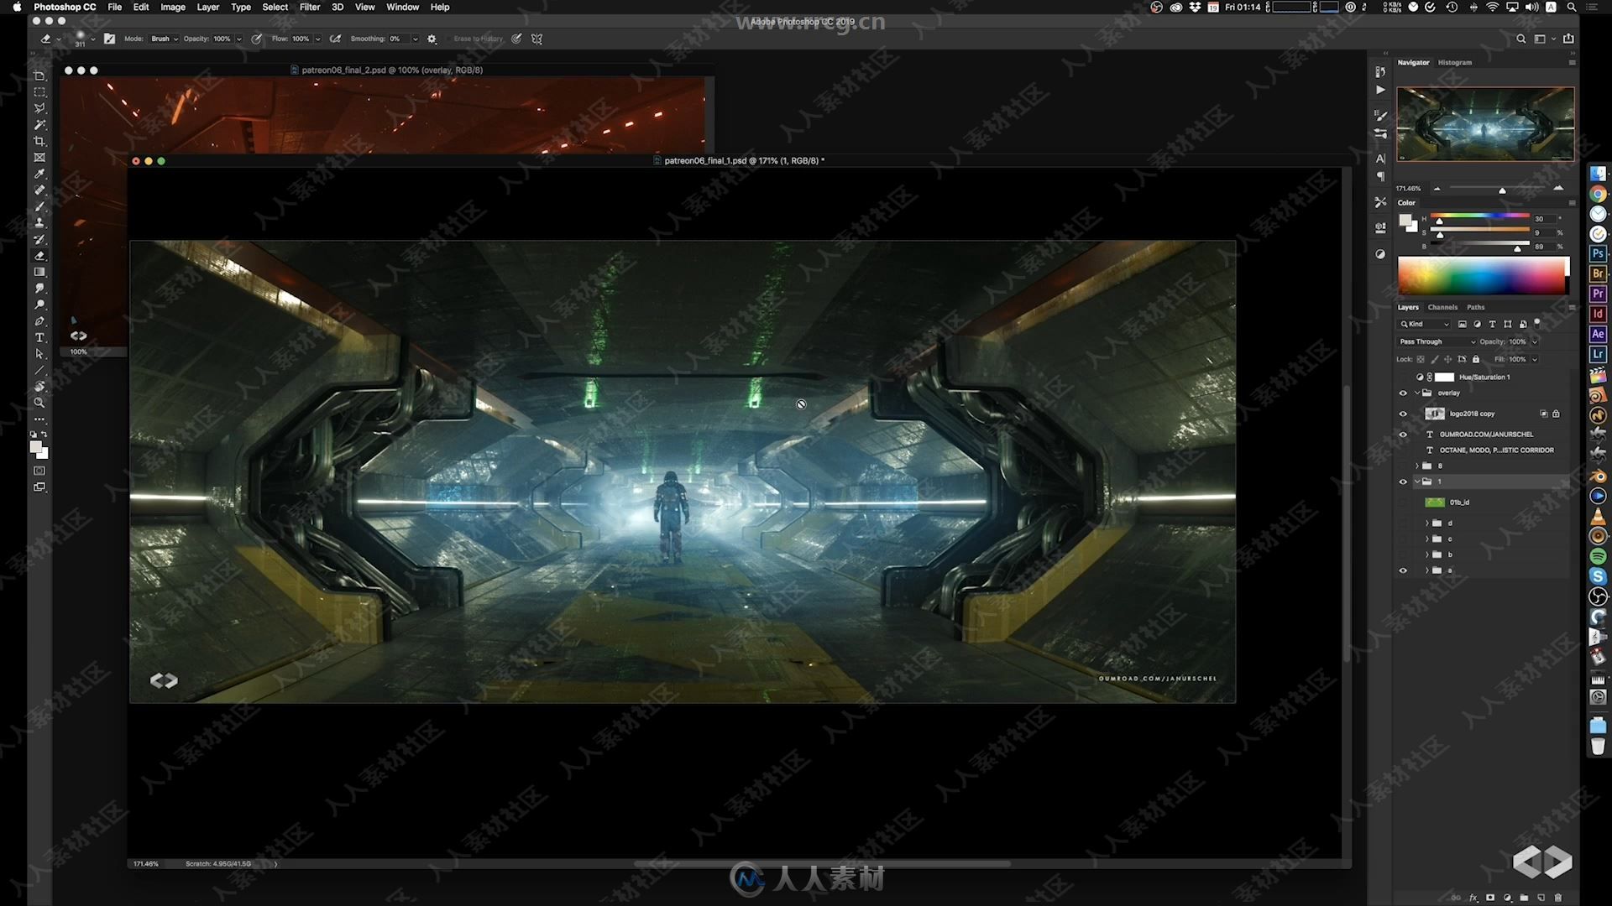Hide the group a layer
The width and height of the screenshot is (1612, 906).
coord(1403,570)
